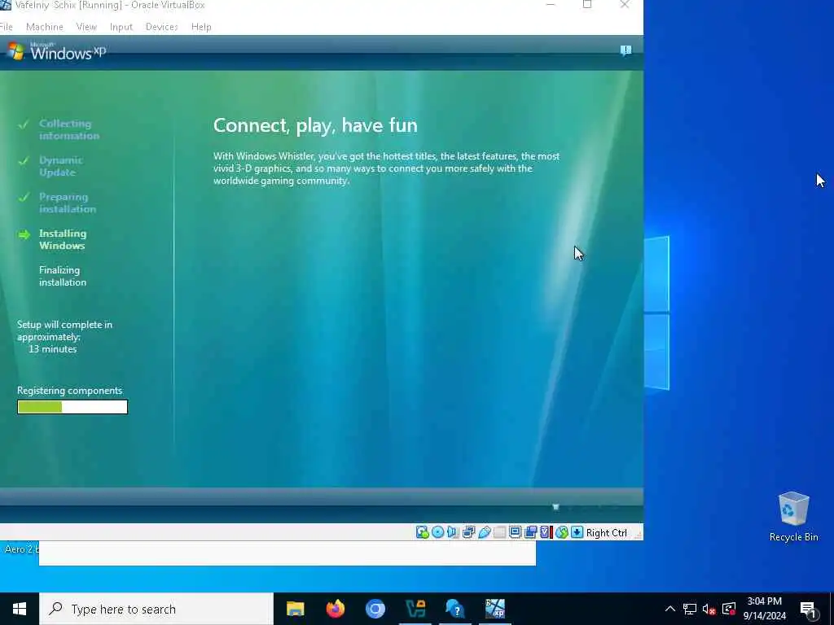
Task: Click the network icon in system tray
Action: point(690,609)
